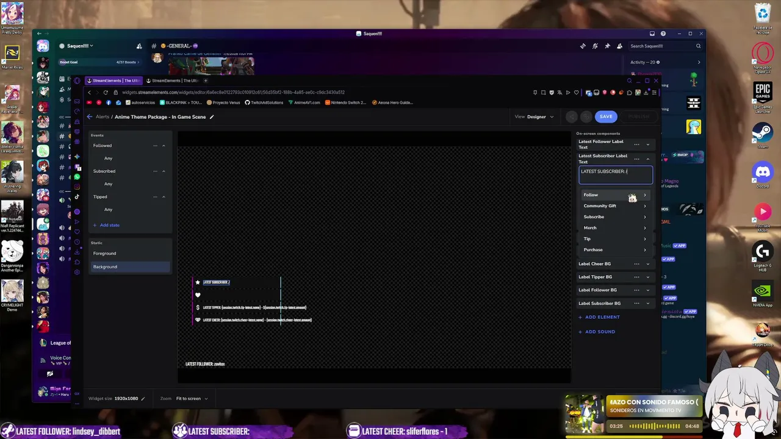
Task: Expand the Label Tipper BG component
Action: [x=648, y=277]
